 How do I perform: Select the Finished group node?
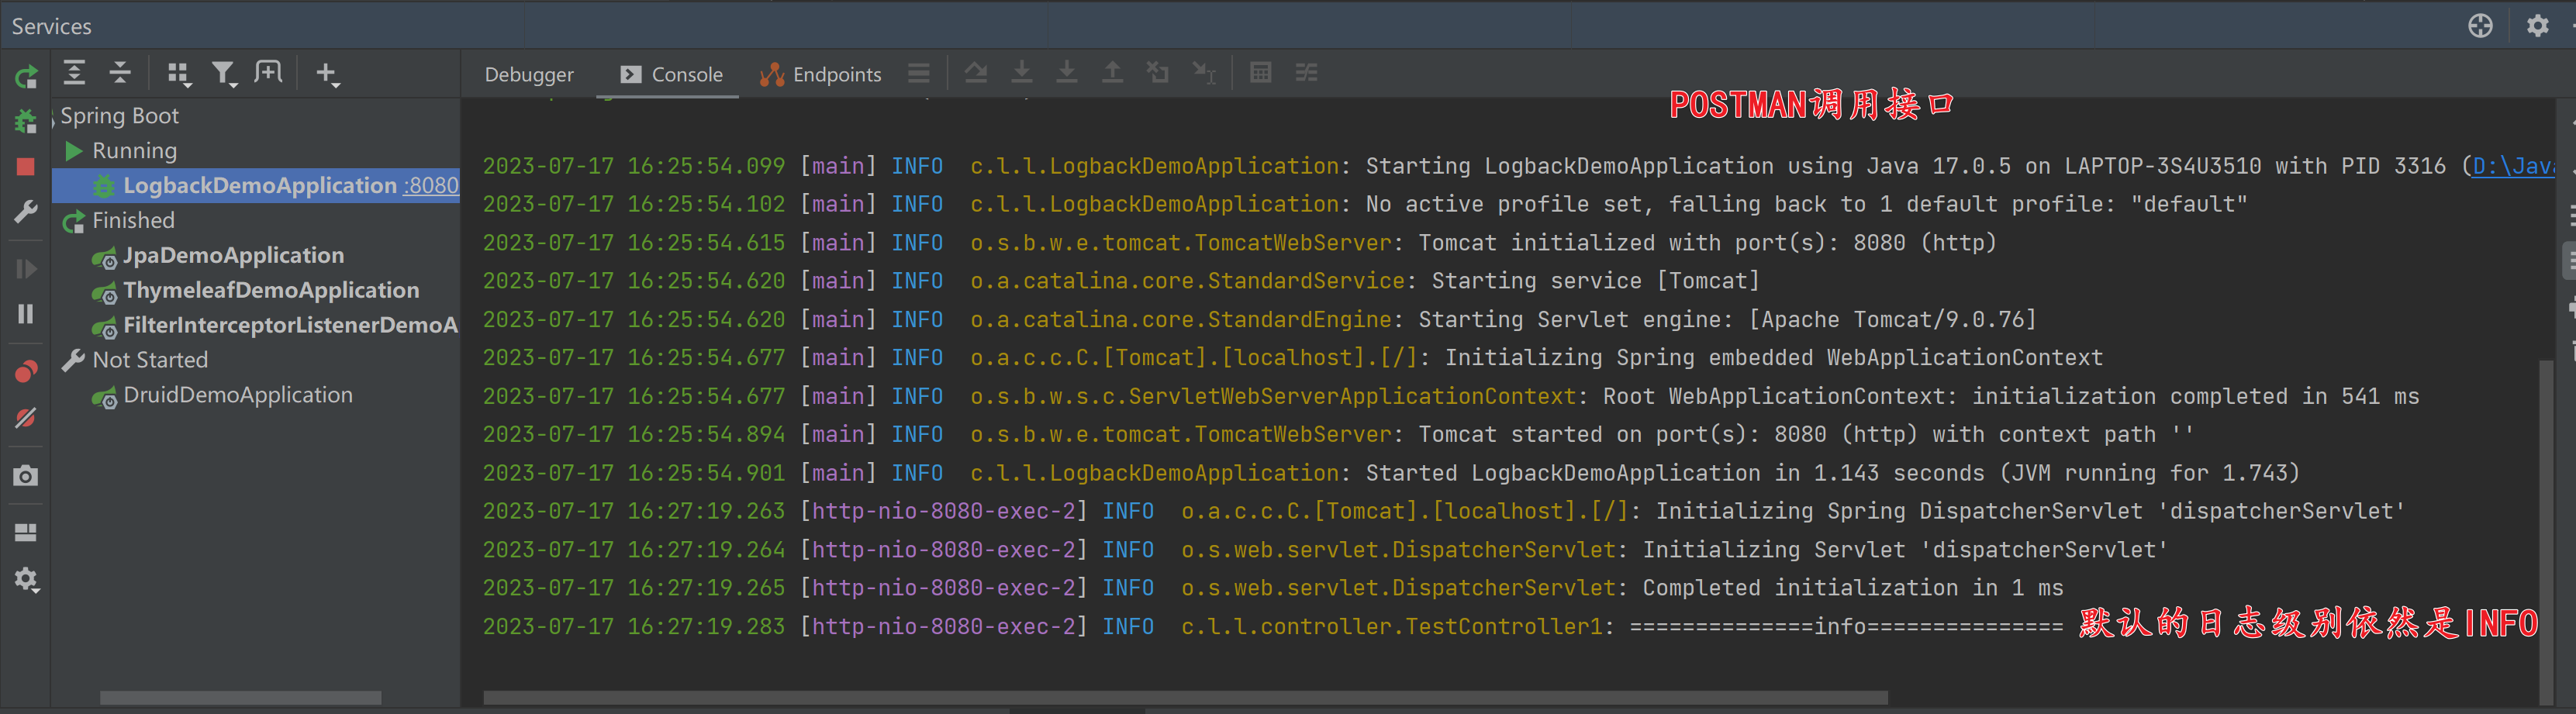pos(133,220)
